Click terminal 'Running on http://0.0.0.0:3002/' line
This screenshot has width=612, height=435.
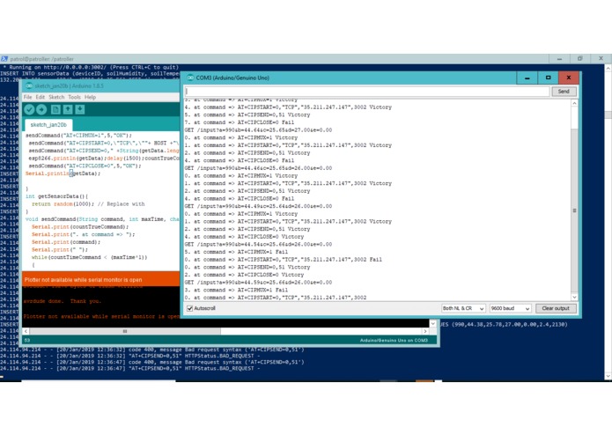[91, 67]
